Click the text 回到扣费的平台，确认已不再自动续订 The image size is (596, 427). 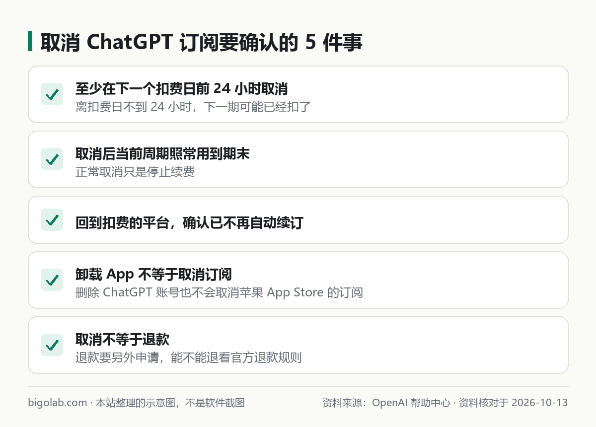[x=189, y=223]
